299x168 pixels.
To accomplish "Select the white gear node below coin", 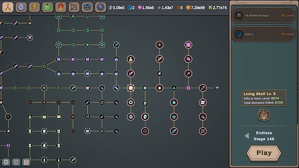I will 130,102.
